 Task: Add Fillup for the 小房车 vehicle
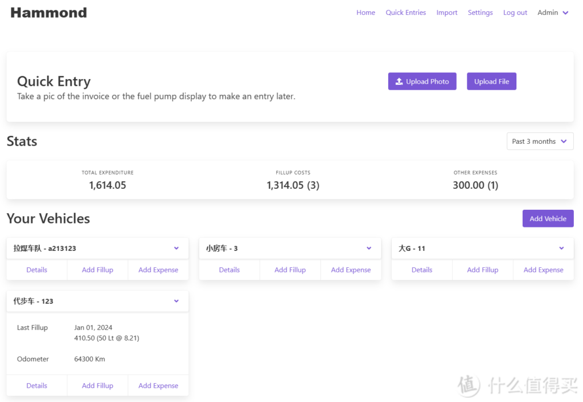290,270
